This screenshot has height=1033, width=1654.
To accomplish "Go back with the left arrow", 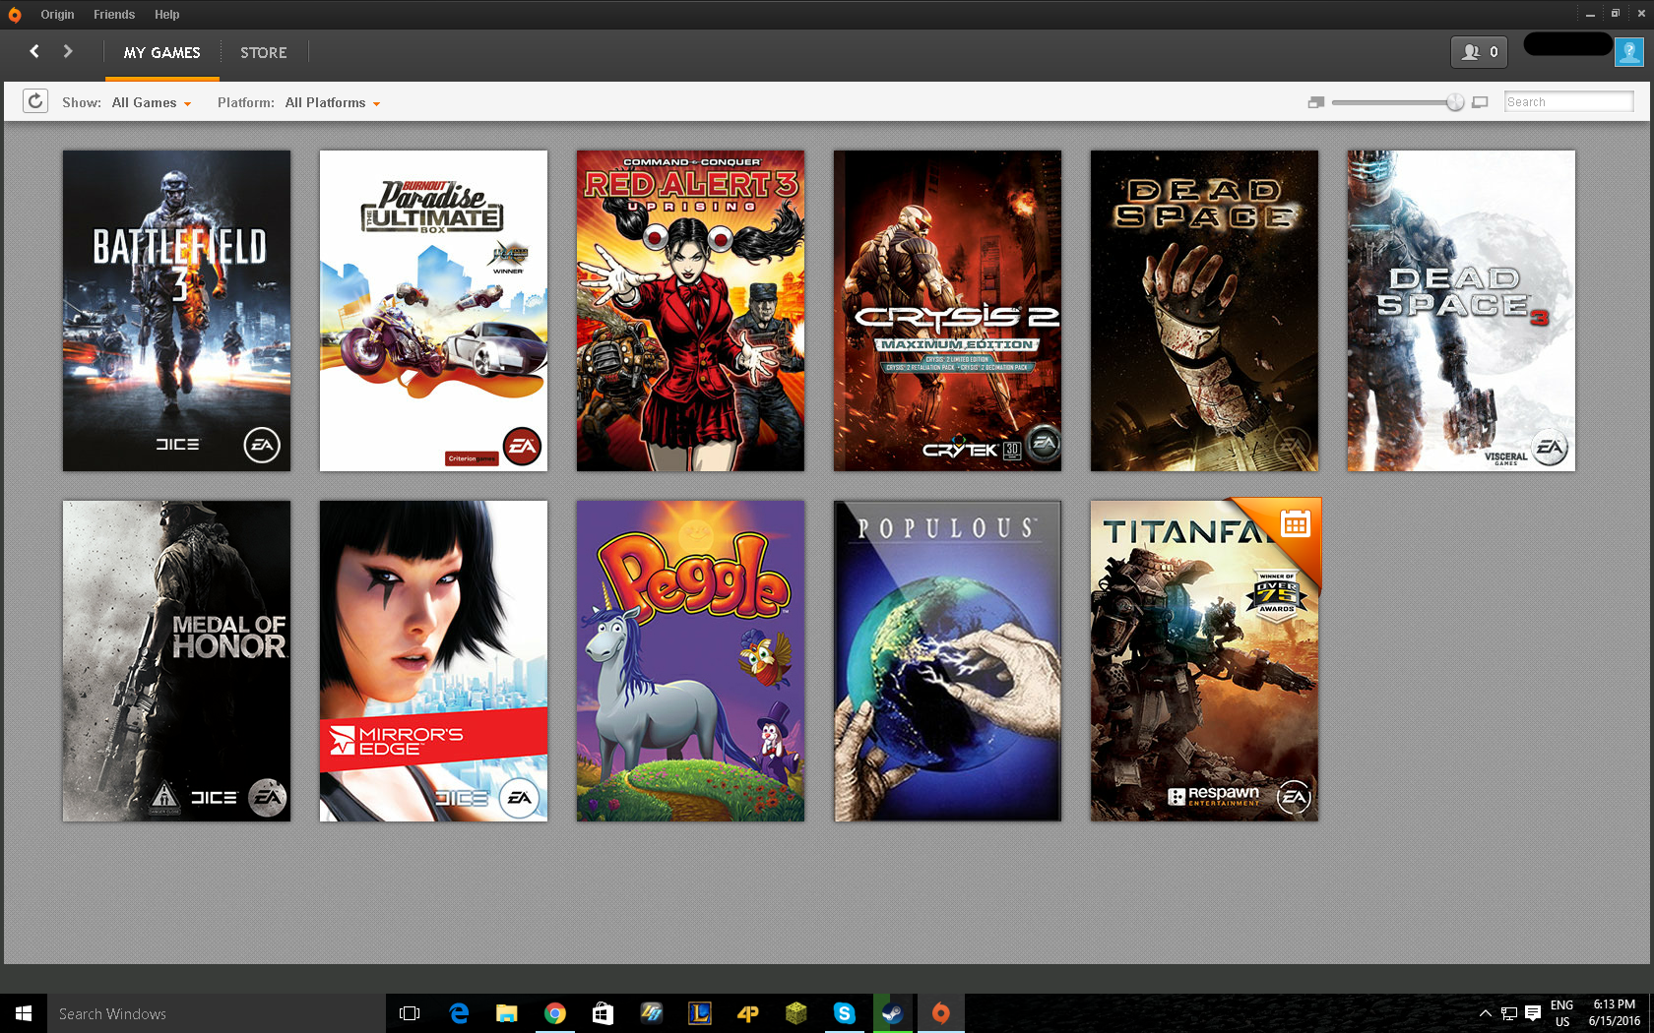I will tap(34, 51).
